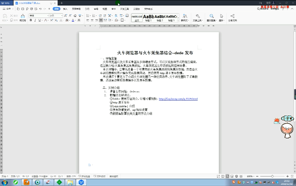The image size is (296, 186).
Task: Click the bulleted list icon
Action: [88, 16]
